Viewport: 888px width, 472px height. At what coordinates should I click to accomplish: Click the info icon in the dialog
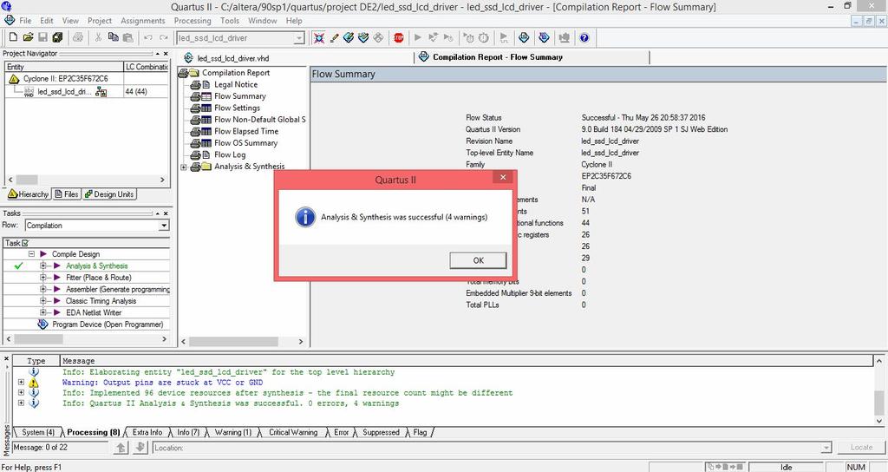tap(305, 217)
